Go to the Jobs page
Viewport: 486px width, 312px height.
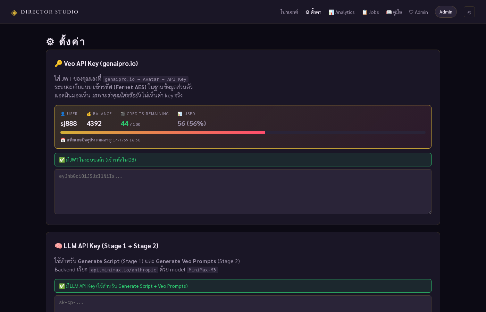pyautogui.click(x=370, y=12)
